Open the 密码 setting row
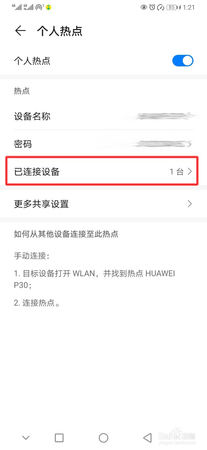This screenshot has width=207, height=450. [x=104, y=144]
